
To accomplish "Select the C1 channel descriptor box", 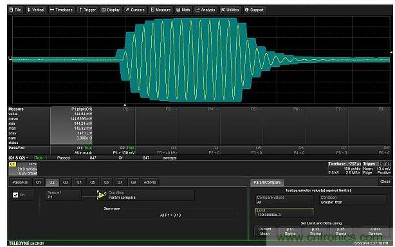I will [23, 169].
